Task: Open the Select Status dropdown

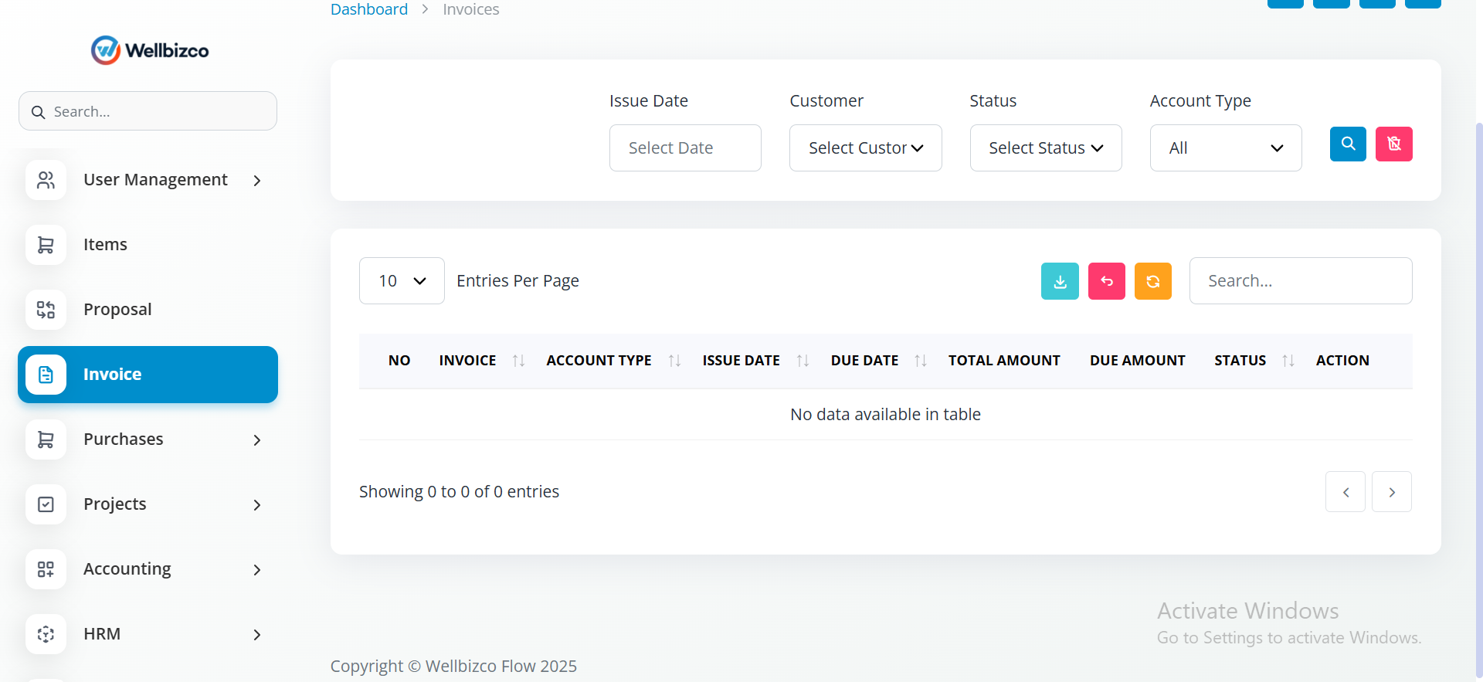Action: [1046, 148]
